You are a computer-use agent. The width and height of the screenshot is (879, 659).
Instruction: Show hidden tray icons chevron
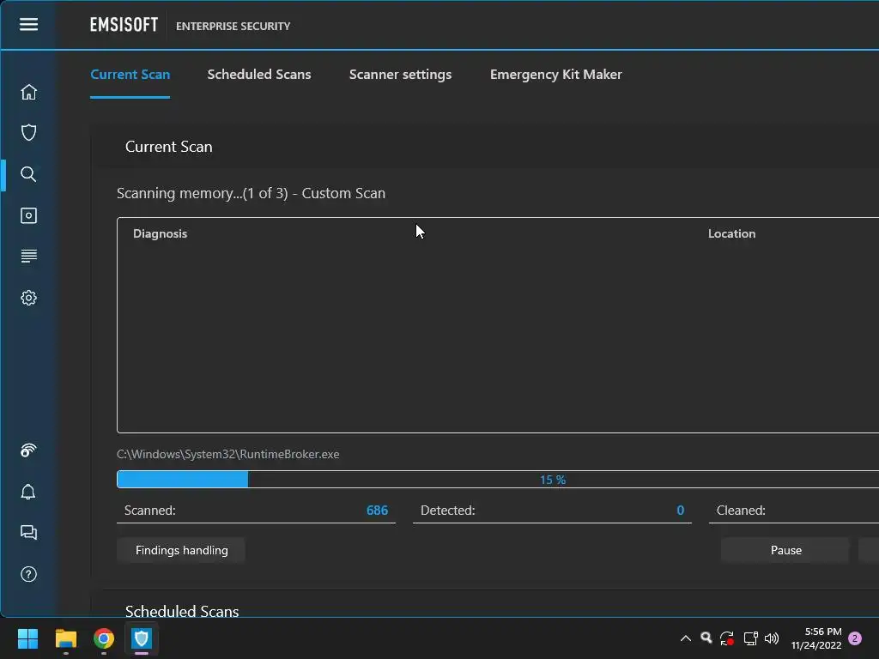pos(686,638)
